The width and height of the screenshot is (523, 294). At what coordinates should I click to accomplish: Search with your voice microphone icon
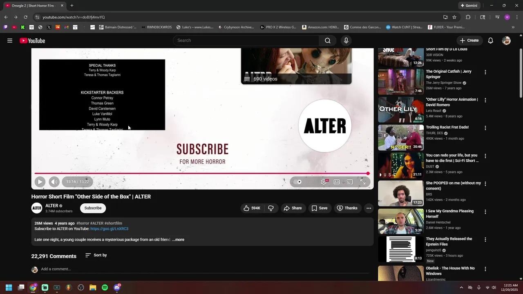click(x=346, y=40)
